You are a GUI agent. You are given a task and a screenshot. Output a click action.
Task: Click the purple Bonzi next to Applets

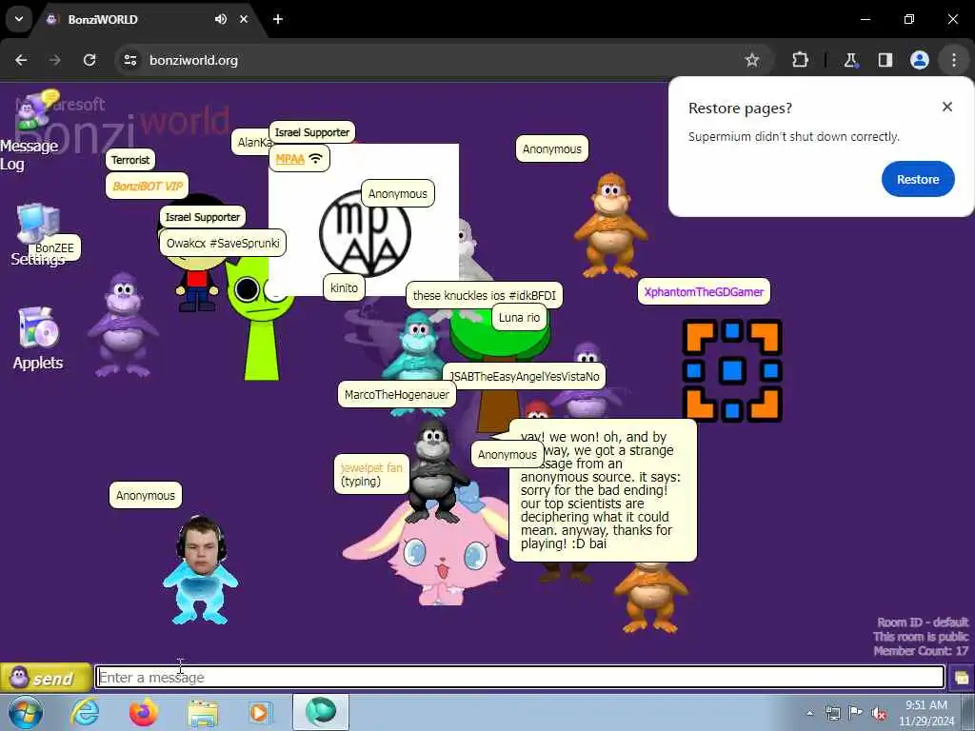[x=123, y=325]
